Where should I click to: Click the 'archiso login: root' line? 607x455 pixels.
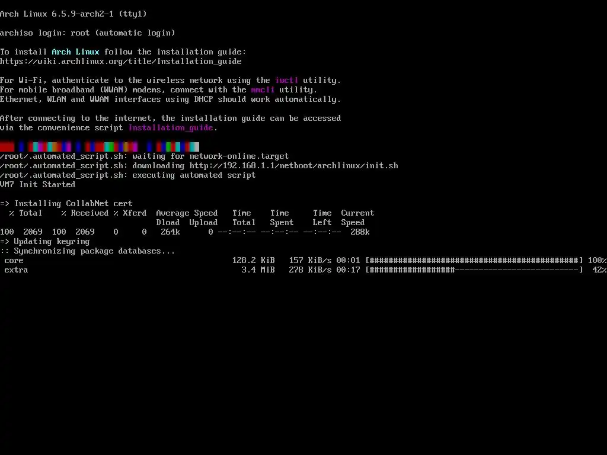point(88,33)
